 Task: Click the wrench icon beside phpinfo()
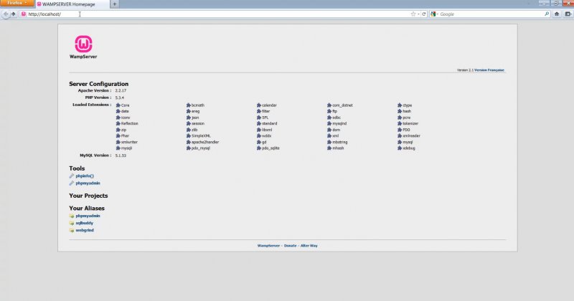(72, 176)
